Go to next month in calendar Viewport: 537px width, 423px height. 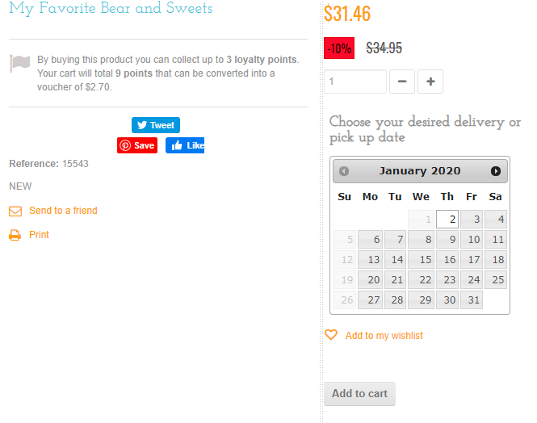[x=496, y=171]
